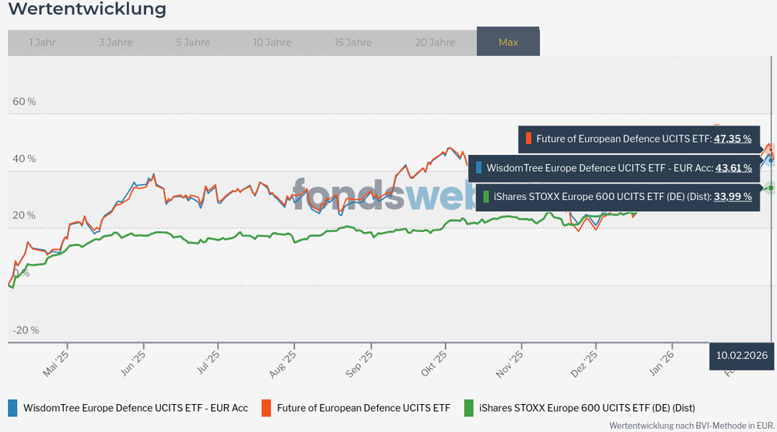This screenshot has height=432, width=777.
Task: Click the Jul '25 axis label
Action: point(208,363)
